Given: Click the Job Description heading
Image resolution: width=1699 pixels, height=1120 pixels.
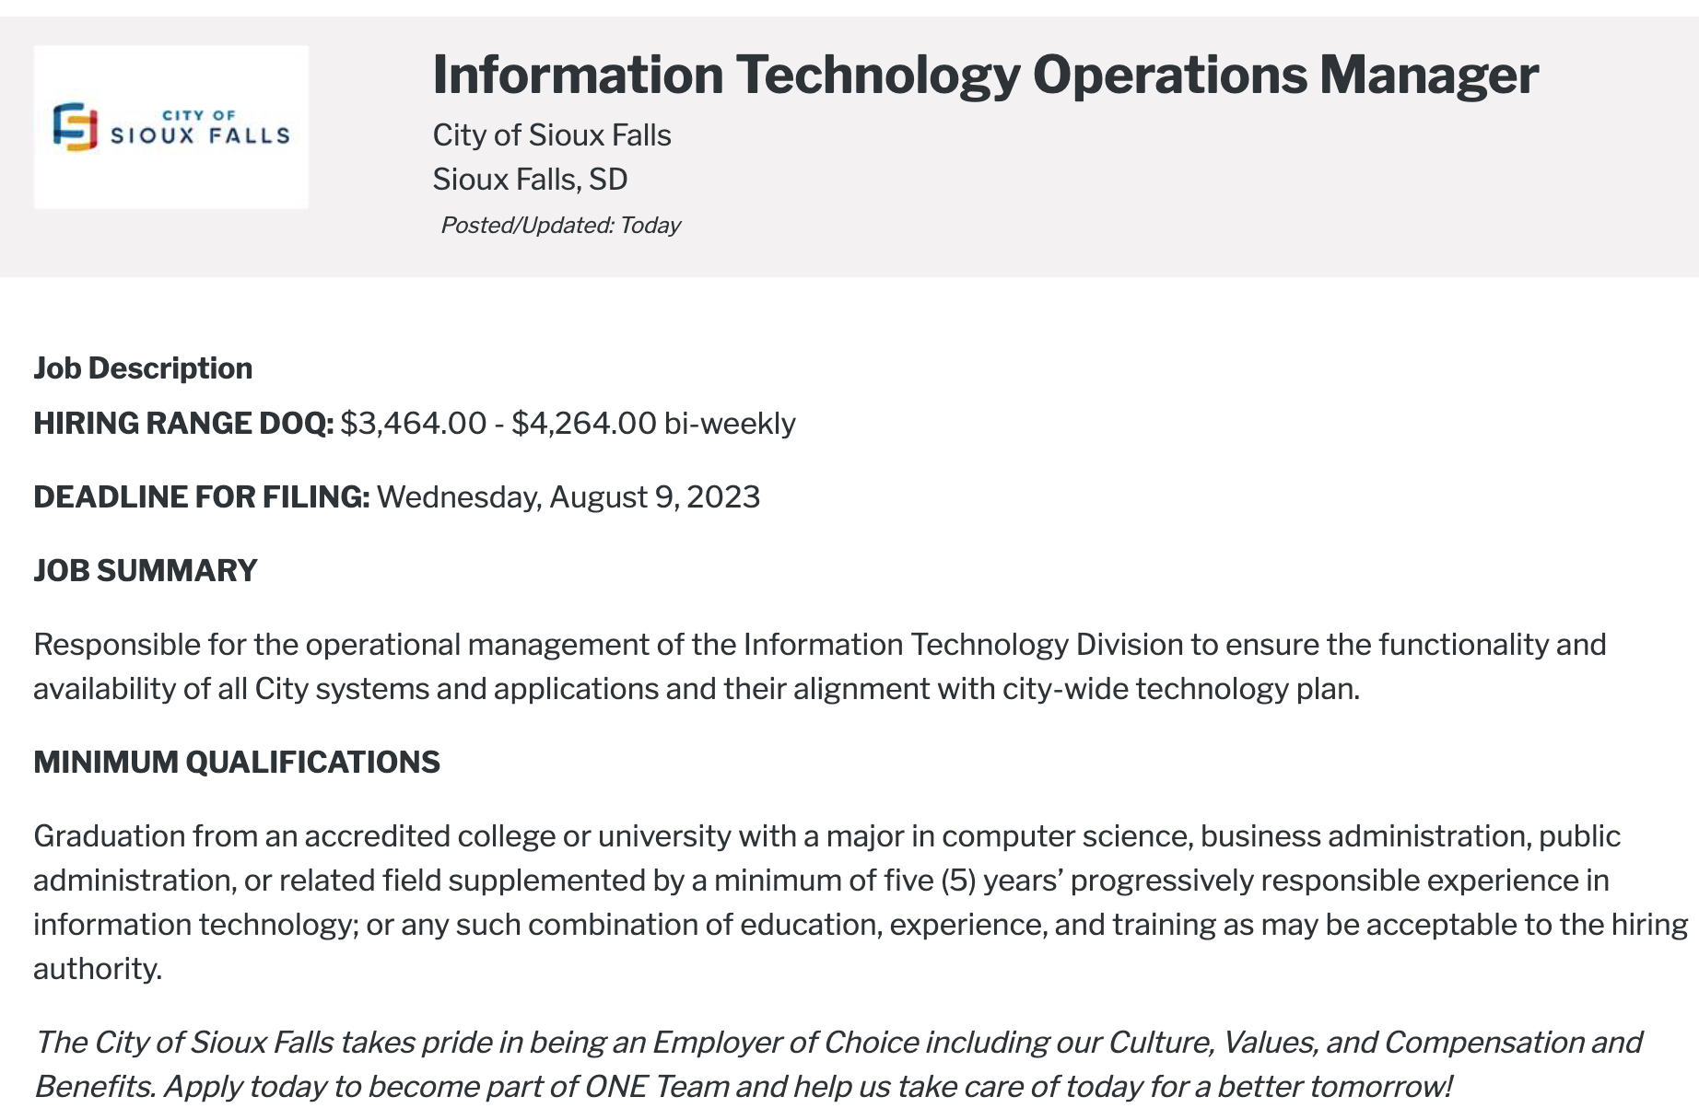Looking at the screenshot, I should tap(143, 368).
